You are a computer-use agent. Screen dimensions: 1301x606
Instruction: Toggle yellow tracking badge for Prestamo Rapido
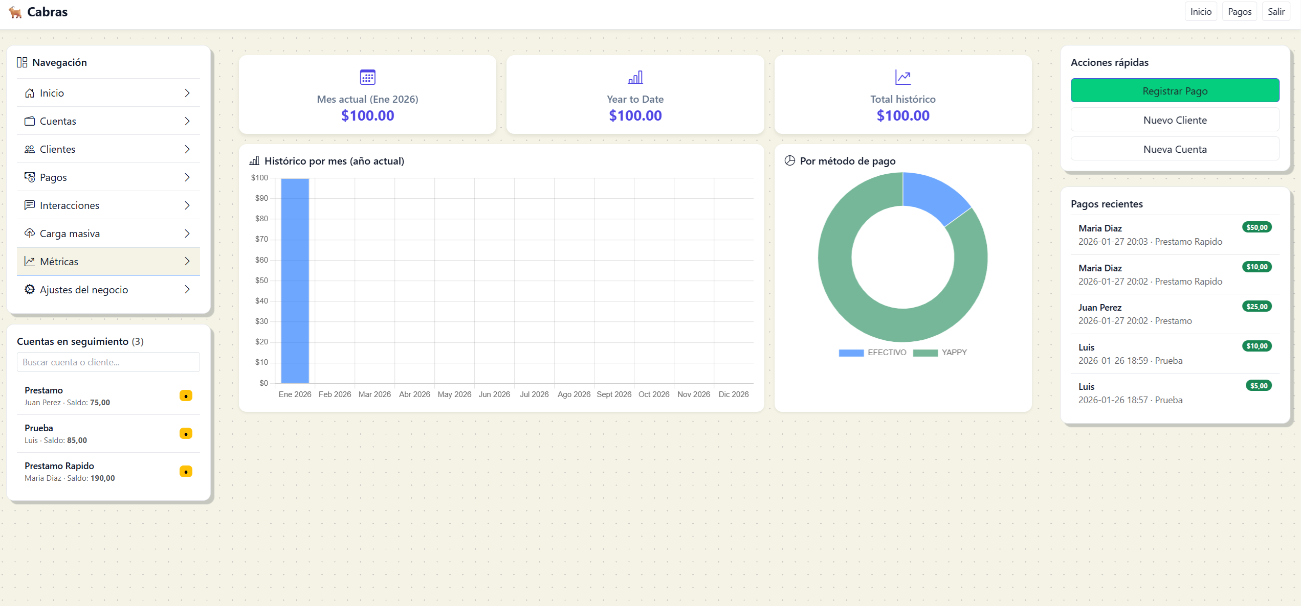(x=186, y=472)
